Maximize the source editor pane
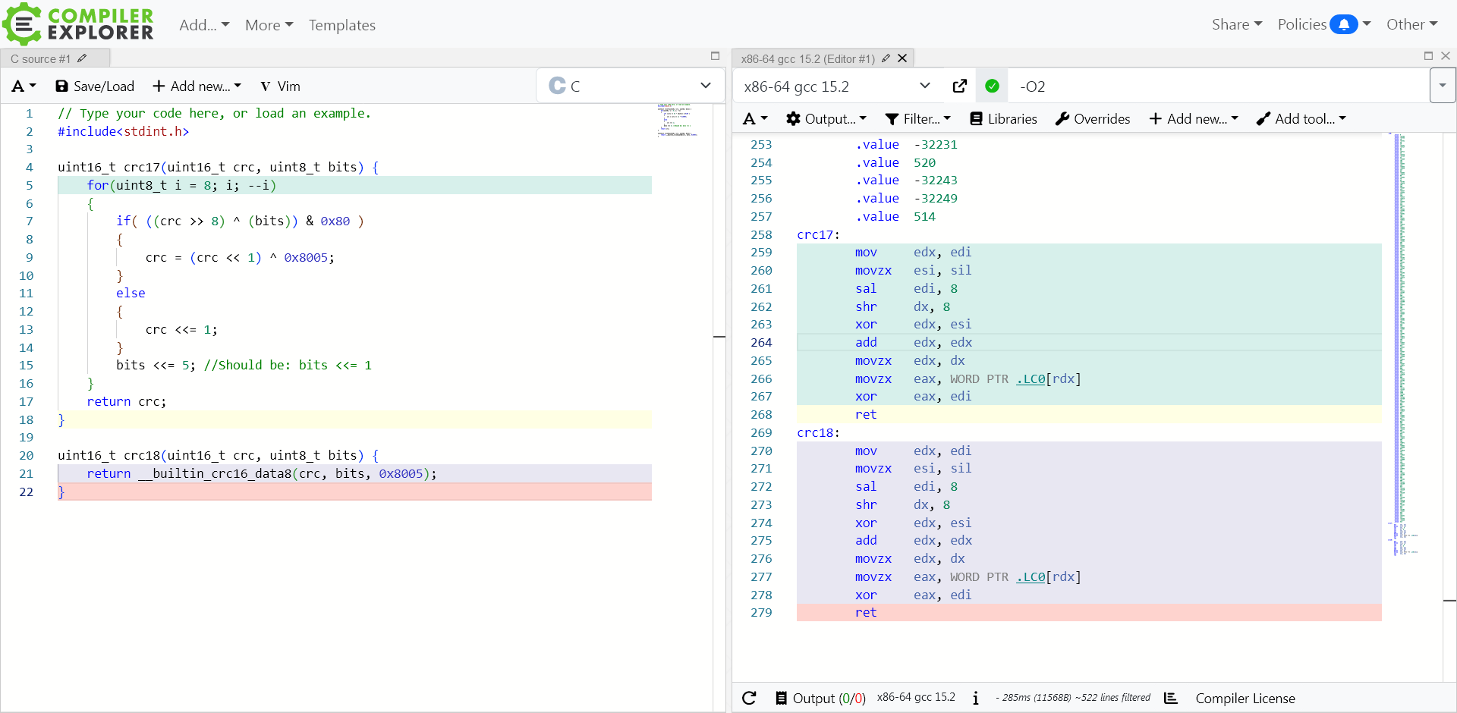 click(x=715, y=56)
